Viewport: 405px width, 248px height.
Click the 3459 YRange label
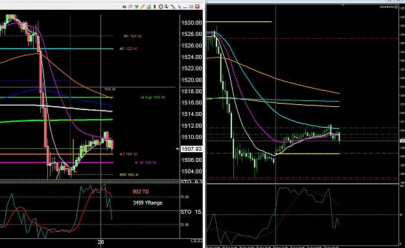pos(148,203)
